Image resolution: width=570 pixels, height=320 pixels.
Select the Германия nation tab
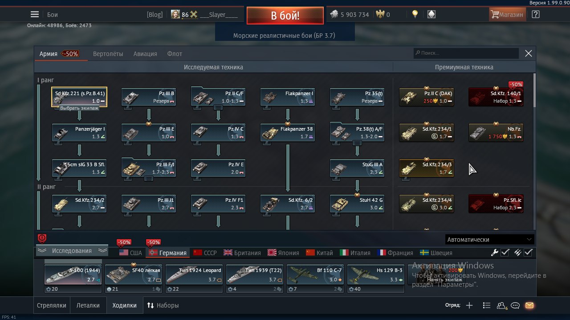click(168, 253)
